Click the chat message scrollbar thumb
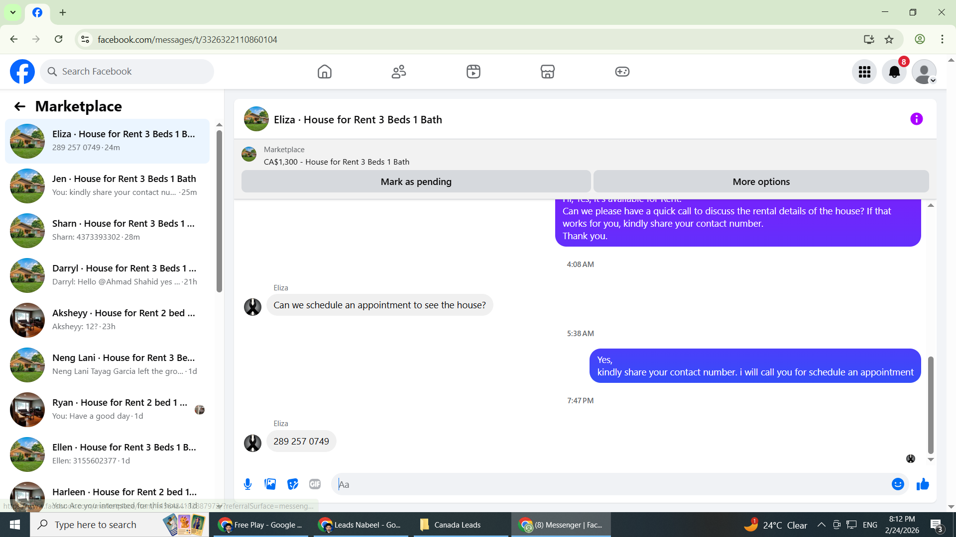Screen dimensions: 956x537 pos(930,404)
